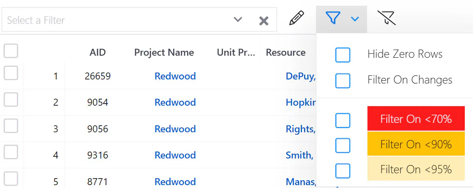Open the DePuy resource link
Image resolution: width=473 pixels, height=188 pixels.
tap(301, 76)
